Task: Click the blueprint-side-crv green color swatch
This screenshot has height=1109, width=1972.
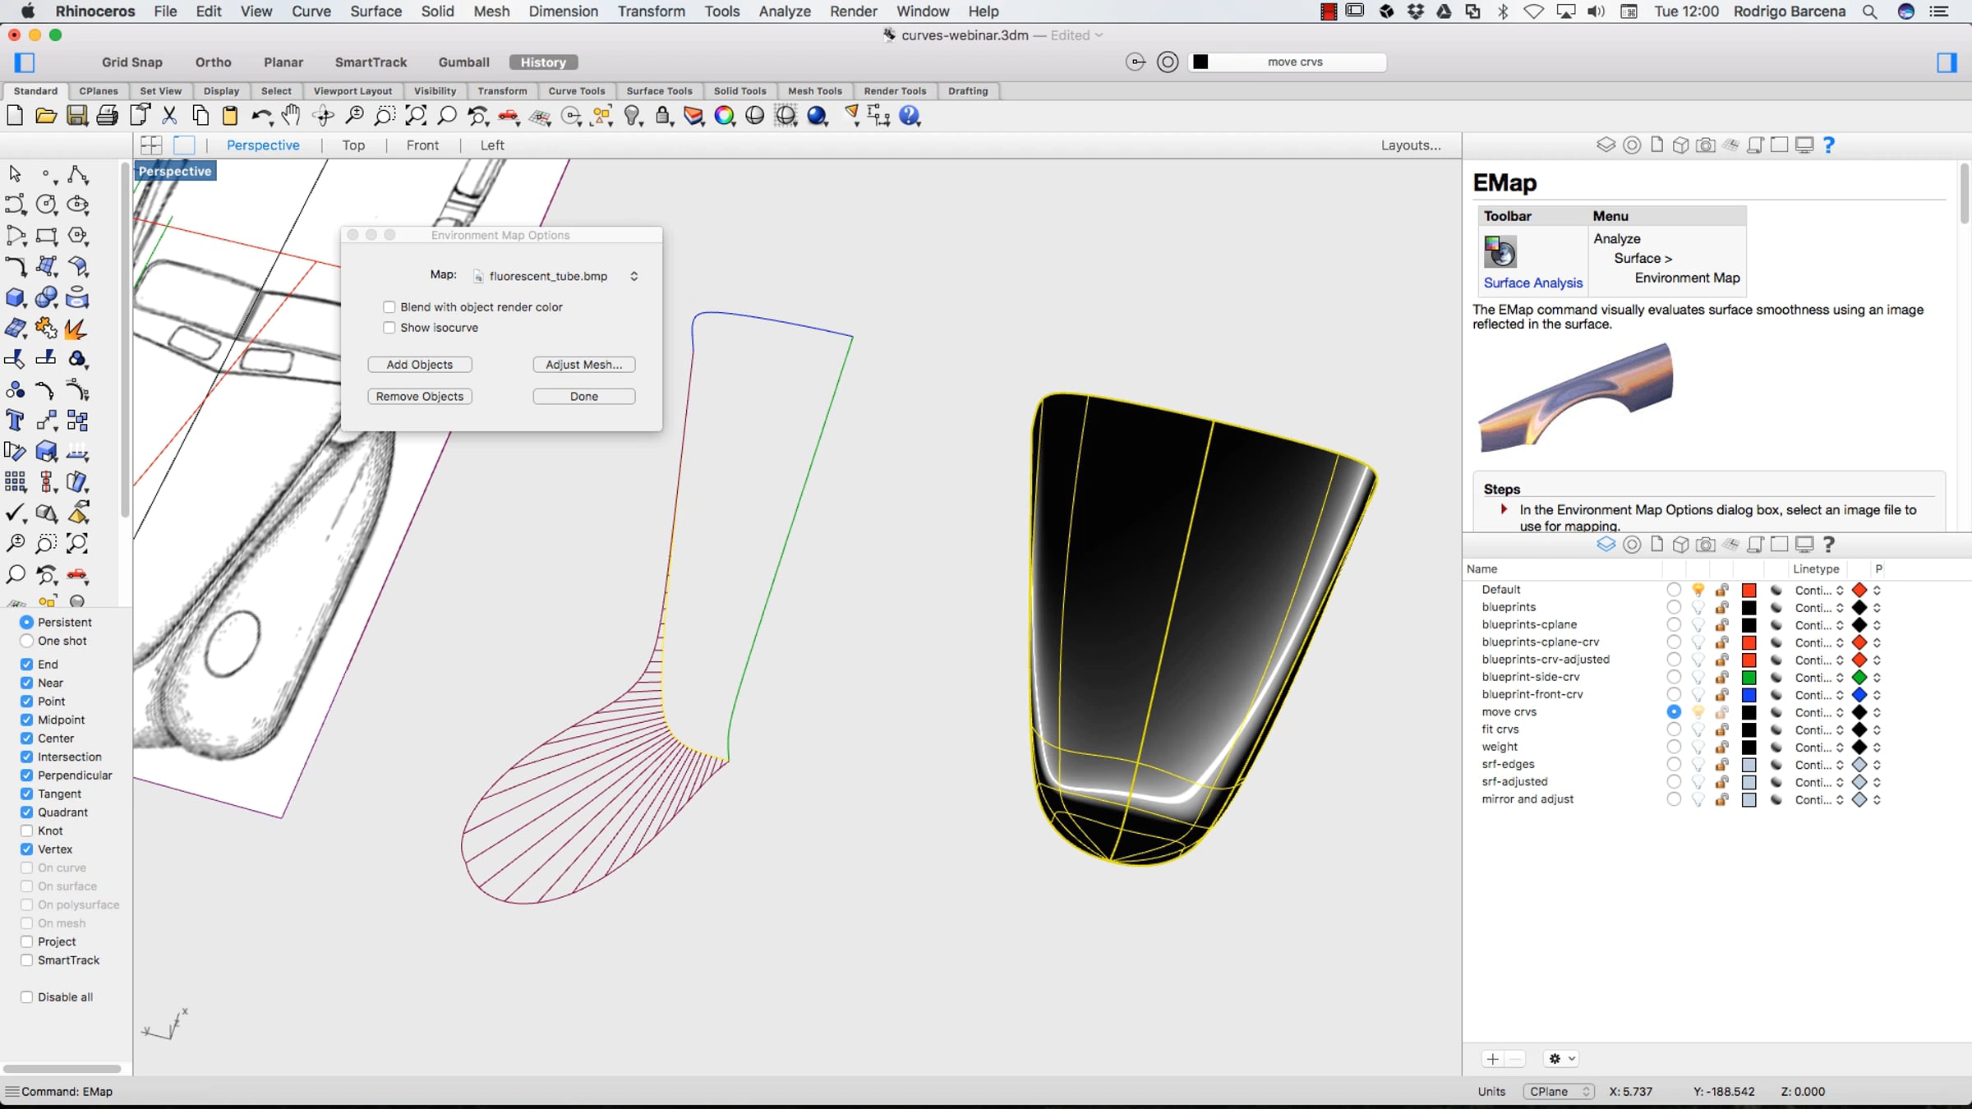Action: pyautogui.click(x=1749, y=678)
